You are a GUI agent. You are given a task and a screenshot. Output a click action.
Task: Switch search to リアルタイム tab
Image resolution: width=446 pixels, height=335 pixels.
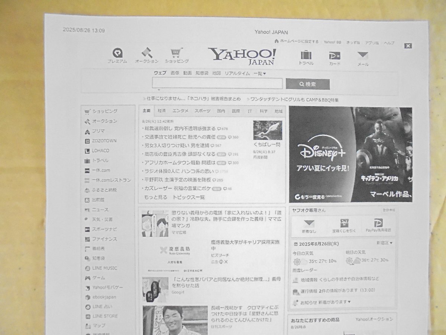(x=237, y=73)
